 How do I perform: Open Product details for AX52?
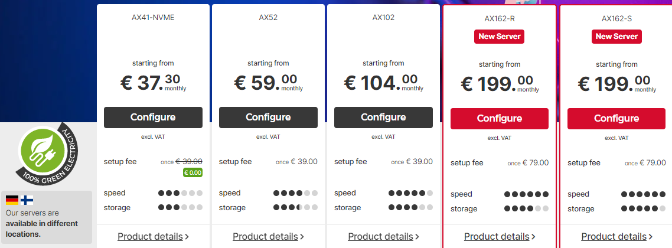coord(268,236)
